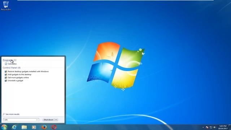
Task: Launch Firefox from the taskbar
Action: 44,127
